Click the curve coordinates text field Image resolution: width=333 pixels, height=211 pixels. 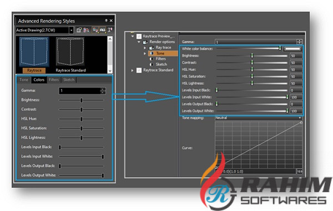point(256,171)
